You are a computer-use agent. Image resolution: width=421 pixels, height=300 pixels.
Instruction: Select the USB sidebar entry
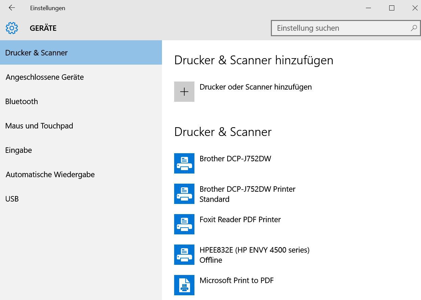click(x=12, y=199)
